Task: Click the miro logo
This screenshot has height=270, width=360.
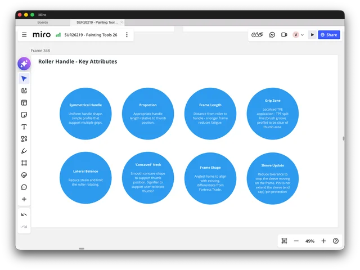Action: pyautogui.click(x=42, y=35)
